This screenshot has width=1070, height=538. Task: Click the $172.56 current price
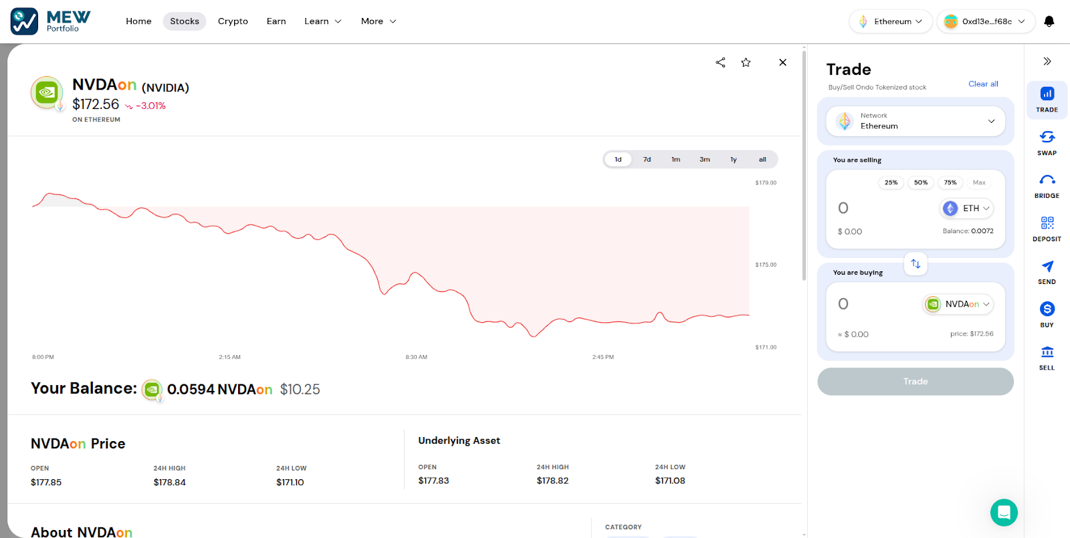96,104
